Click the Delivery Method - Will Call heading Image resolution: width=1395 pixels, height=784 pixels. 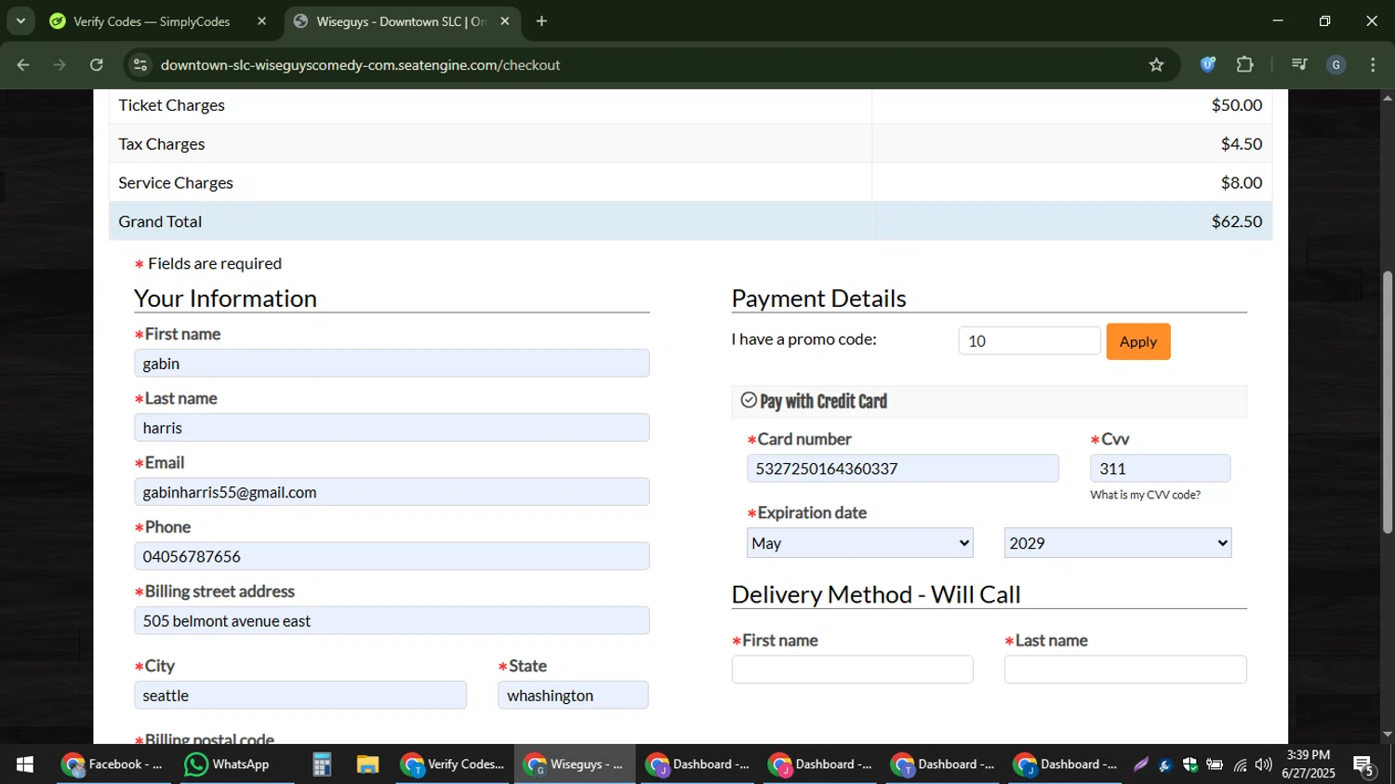(x=876, y=594)
